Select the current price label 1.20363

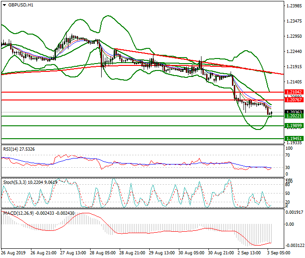coord(294,112)
